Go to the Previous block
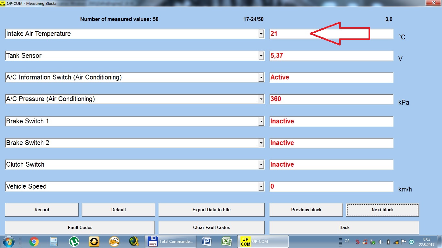 (306, 210)
